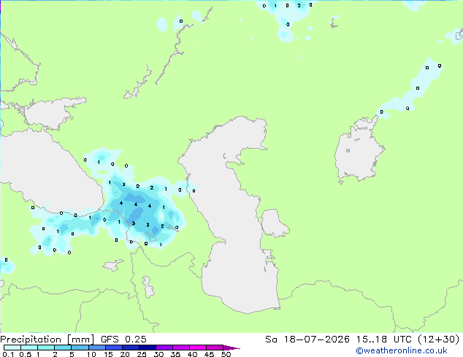Image resolution: width=463 pixels, height=357 pixels.
Task: Click the 15..18 UTC time range
Action: 384,340
